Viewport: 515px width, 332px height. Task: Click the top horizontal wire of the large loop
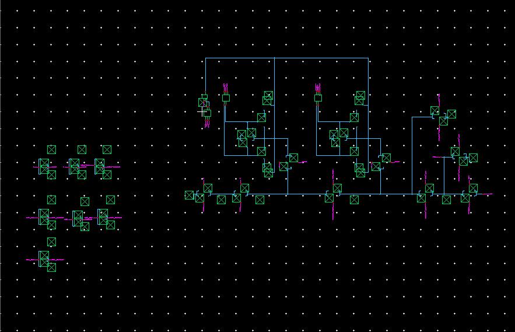point(287,58)
